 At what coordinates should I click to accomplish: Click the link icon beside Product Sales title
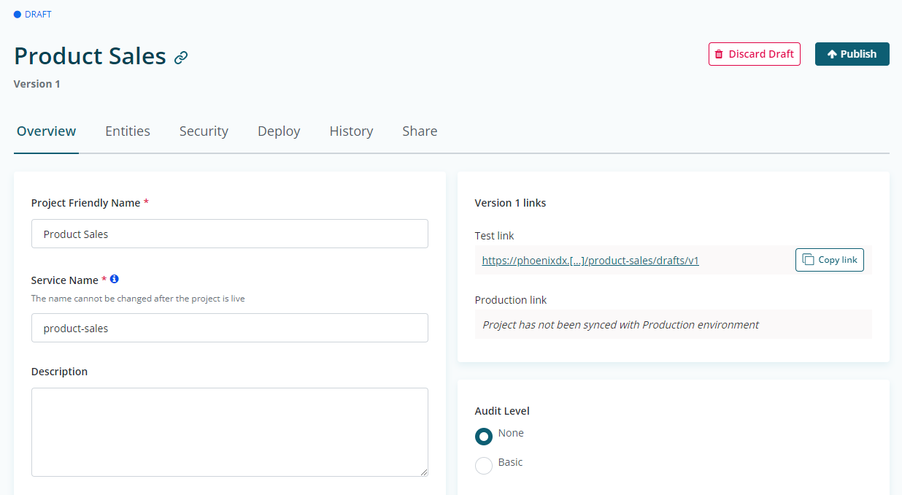(181, 58)
